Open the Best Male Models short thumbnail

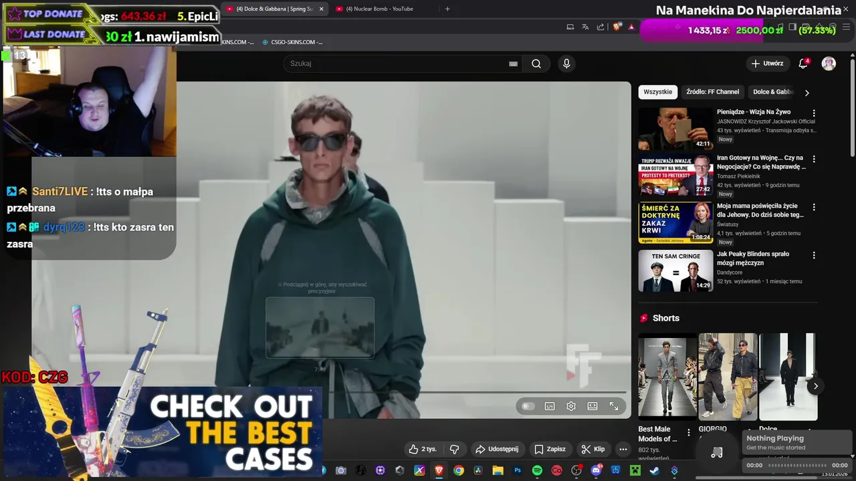(x=667, y=376)
